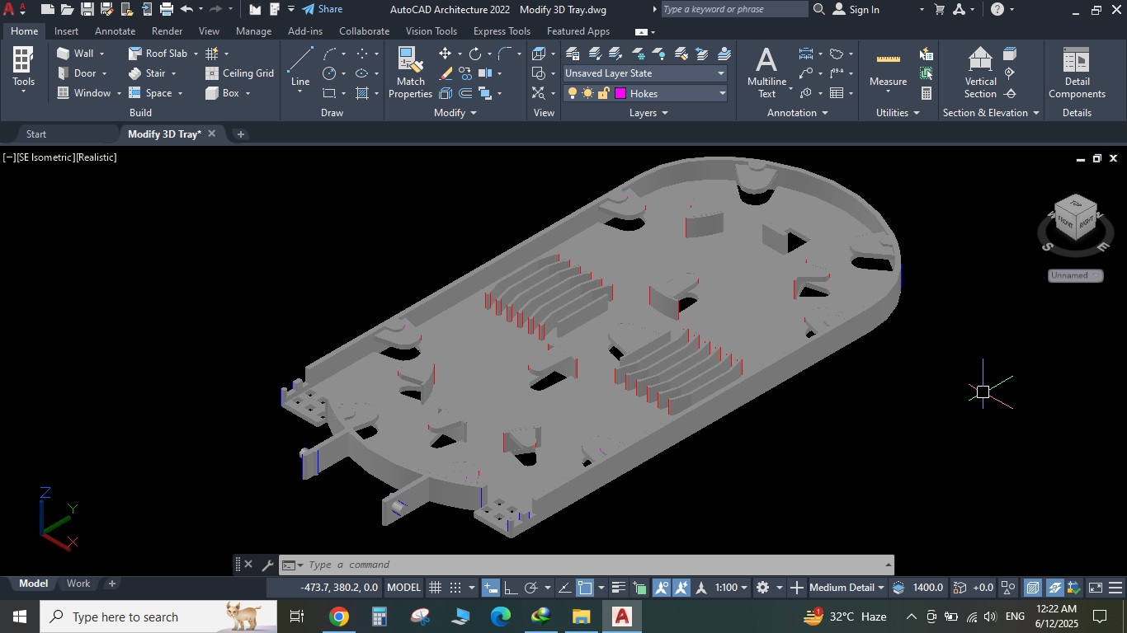
Task: Open the Unsaved Layer State dropdown
Action: tap(644, 73)
